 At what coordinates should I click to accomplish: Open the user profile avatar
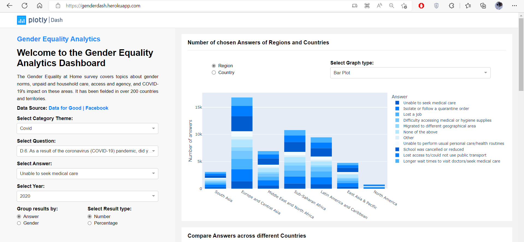click(499, 6)
